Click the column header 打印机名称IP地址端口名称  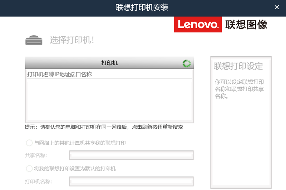pos(59,75)
